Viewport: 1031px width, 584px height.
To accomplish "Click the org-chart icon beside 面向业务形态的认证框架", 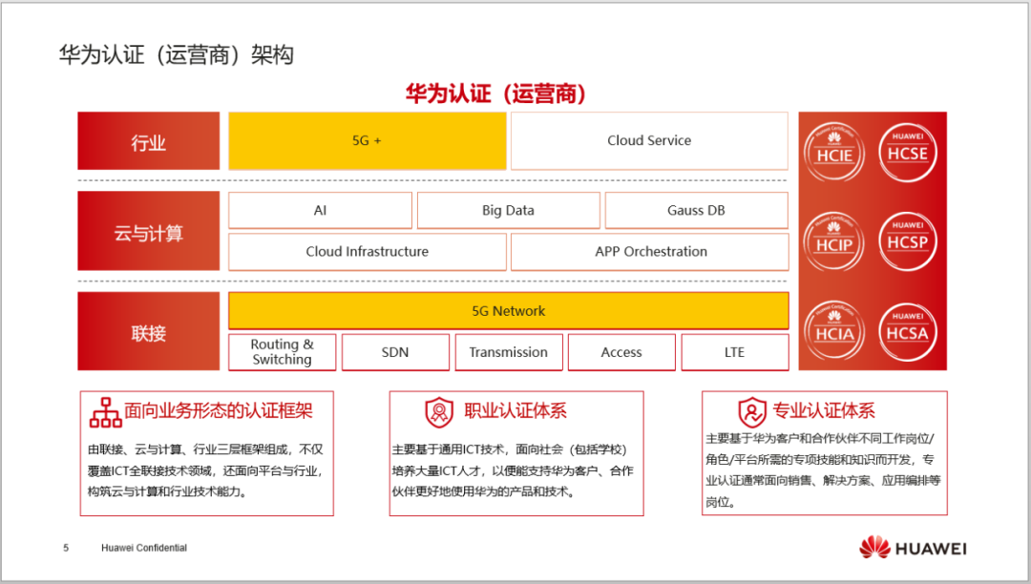I will coord(105,412).
